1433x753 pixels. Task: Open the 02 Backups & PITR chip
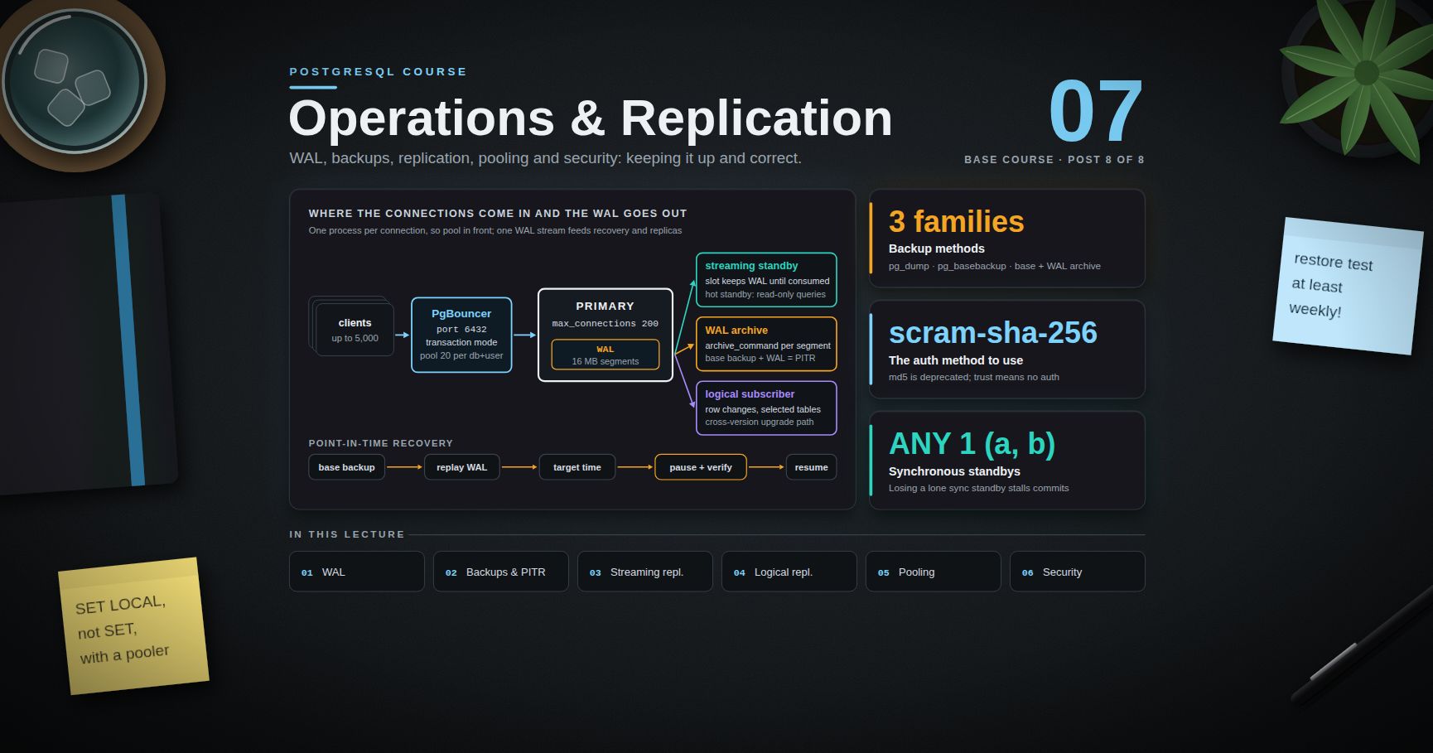(500, 572)
